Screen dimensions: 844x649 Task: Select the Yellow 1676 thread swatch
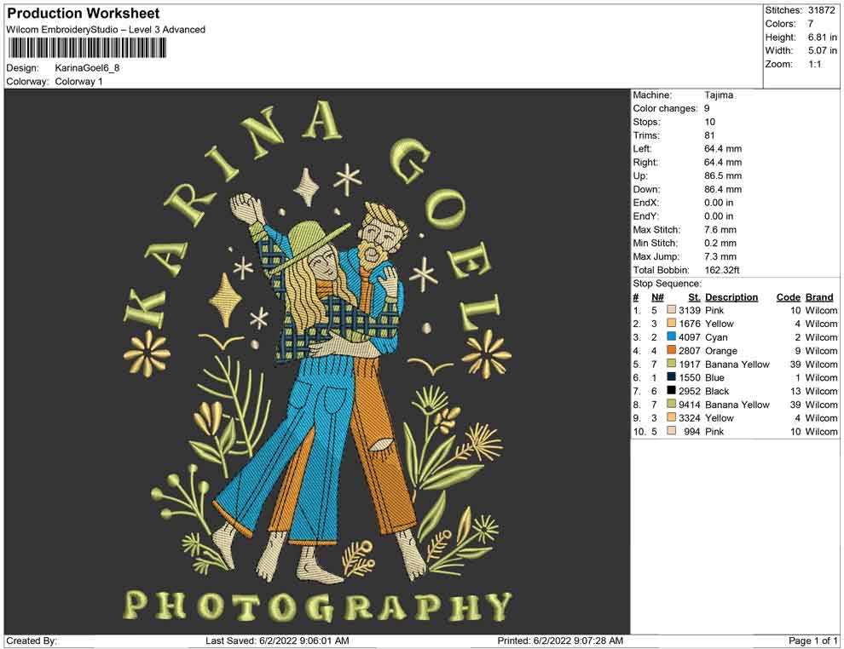tap(672, 324)
